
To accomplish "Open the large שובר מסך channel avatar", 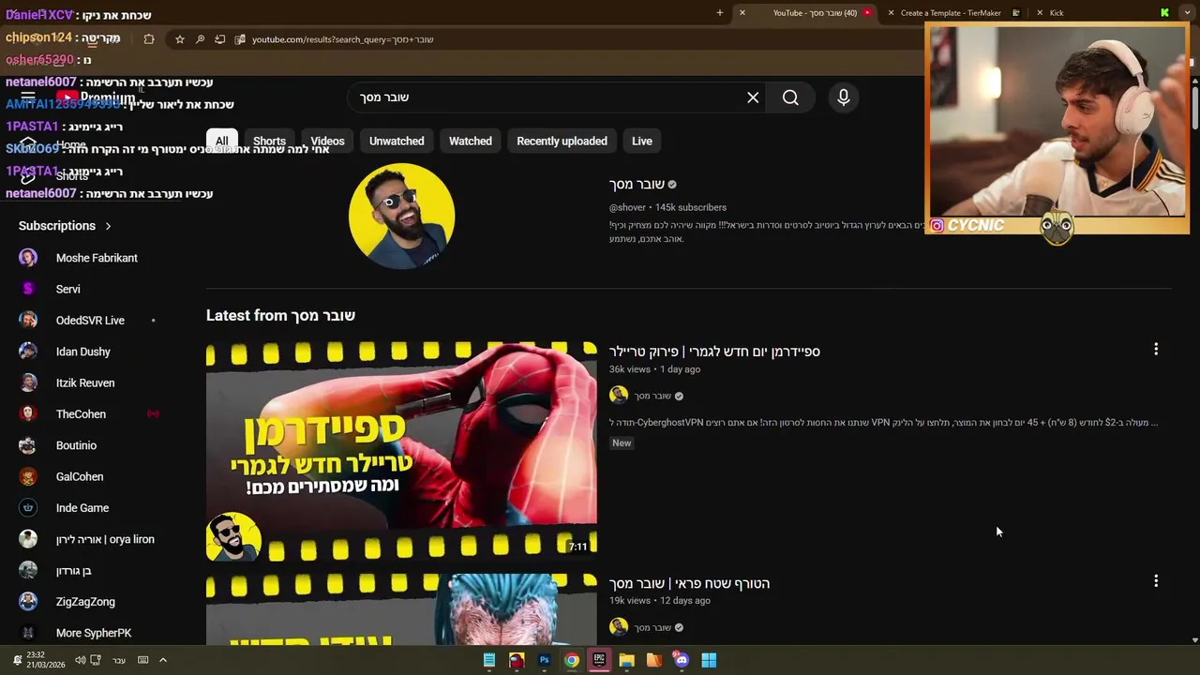I will (401, 217).
